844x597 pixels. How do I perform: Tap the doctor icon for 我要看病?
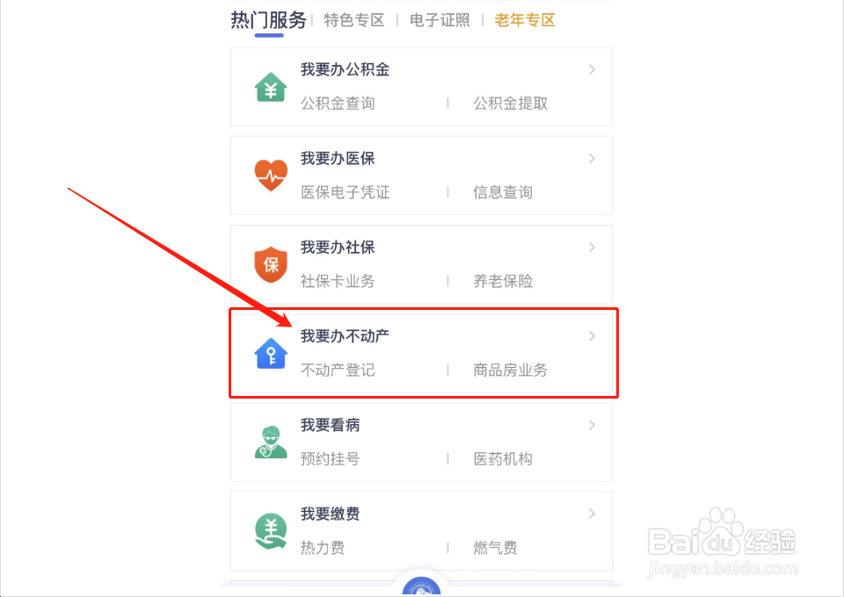(271, 442)
